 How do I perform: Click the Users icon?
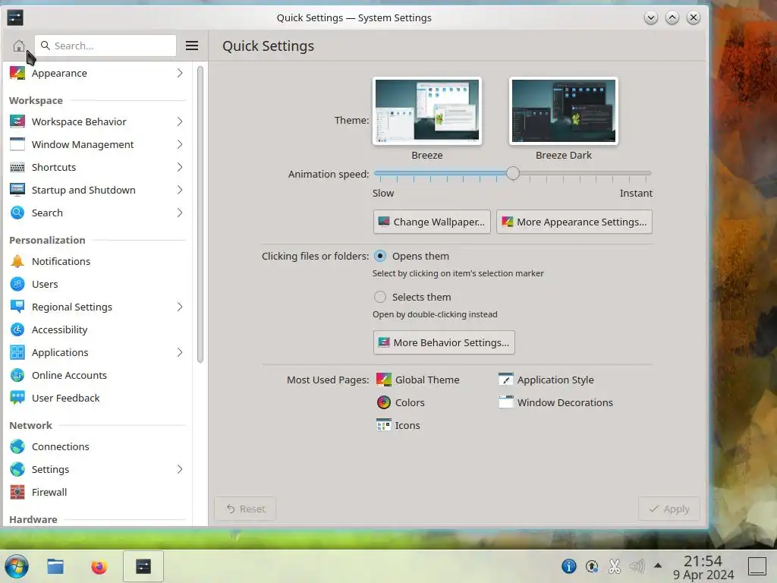point(17,284)
